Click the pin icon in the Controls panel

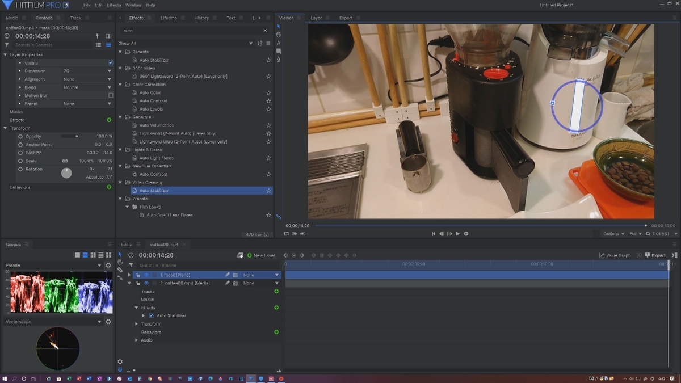coord(97,36)
